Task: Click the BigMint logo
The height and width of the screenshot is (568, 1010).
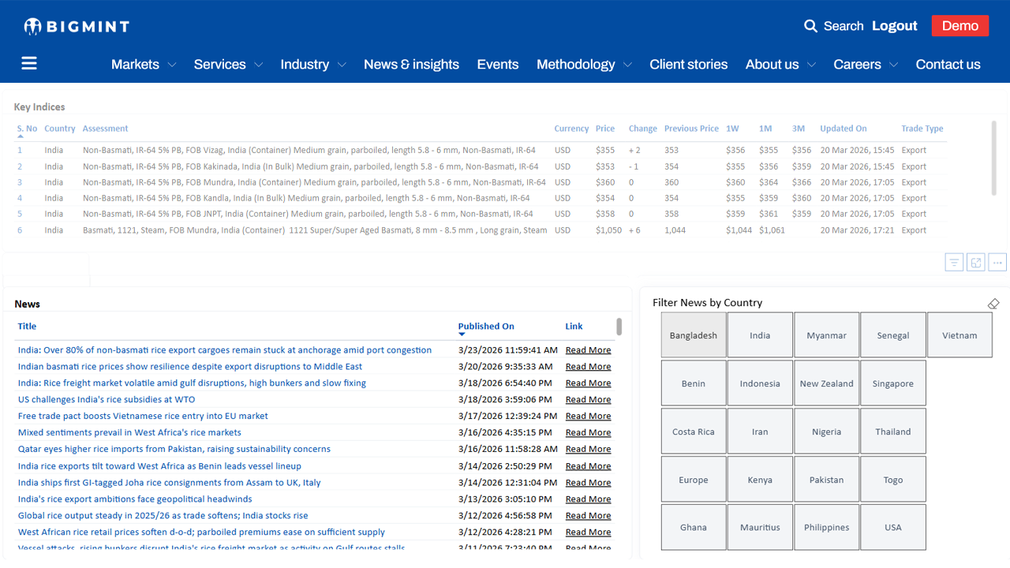Action: coord(77,26)
